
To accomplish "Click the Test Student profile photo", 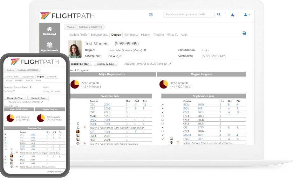I will [75, 49].
